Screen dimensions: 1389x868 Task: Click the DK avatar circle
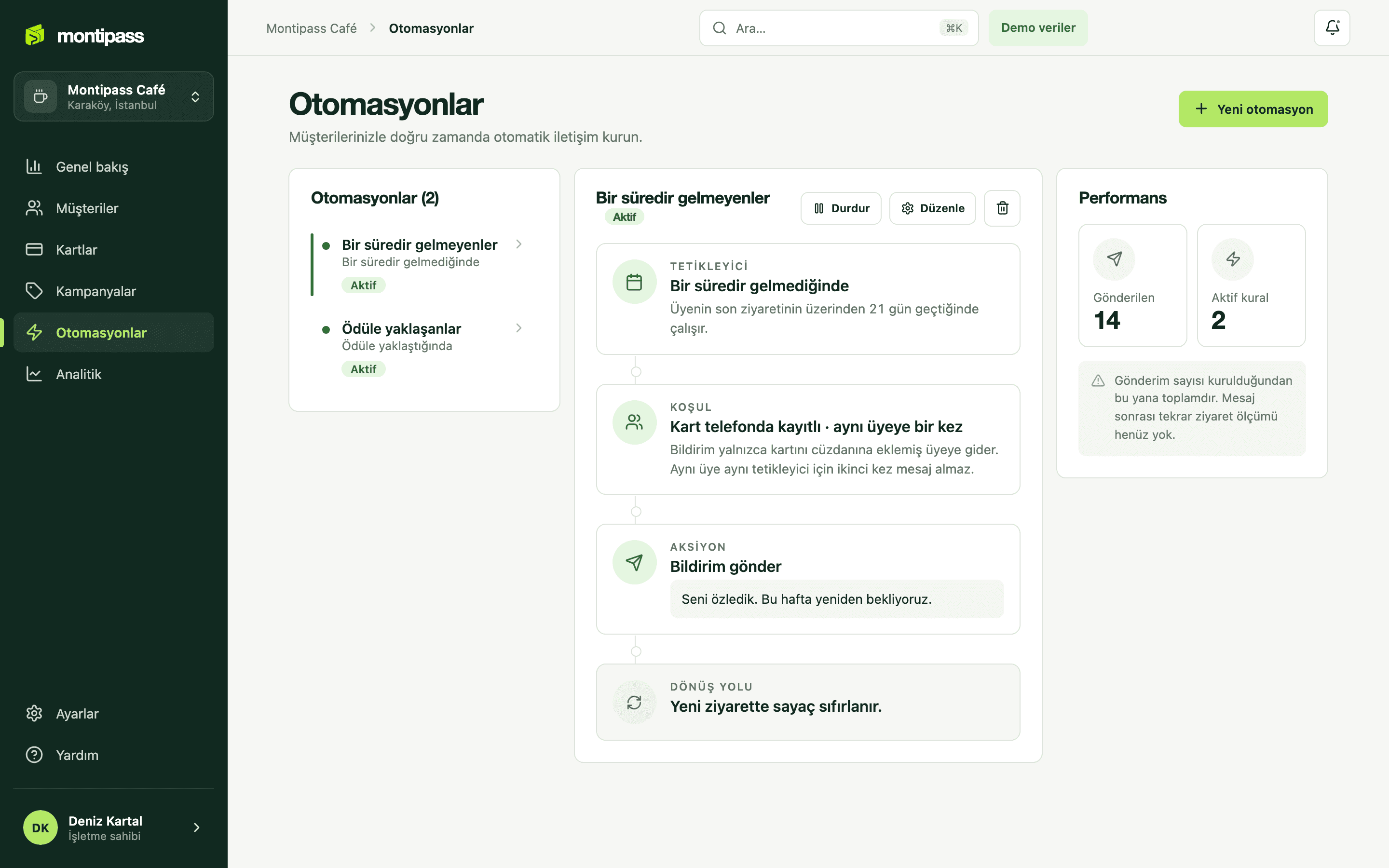point(40,827)
